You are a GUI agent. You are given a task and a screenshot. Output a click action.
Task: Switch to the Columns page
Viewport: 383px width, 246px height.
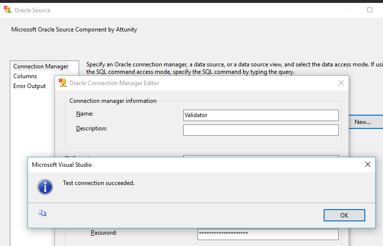[x=25, y=76]
